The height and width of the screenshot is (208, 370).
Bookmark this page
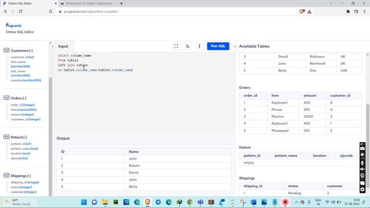(x=50, y=12)
